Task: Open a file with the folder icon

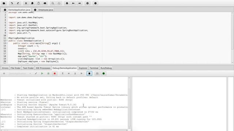Action: click(x=4, y=3)
